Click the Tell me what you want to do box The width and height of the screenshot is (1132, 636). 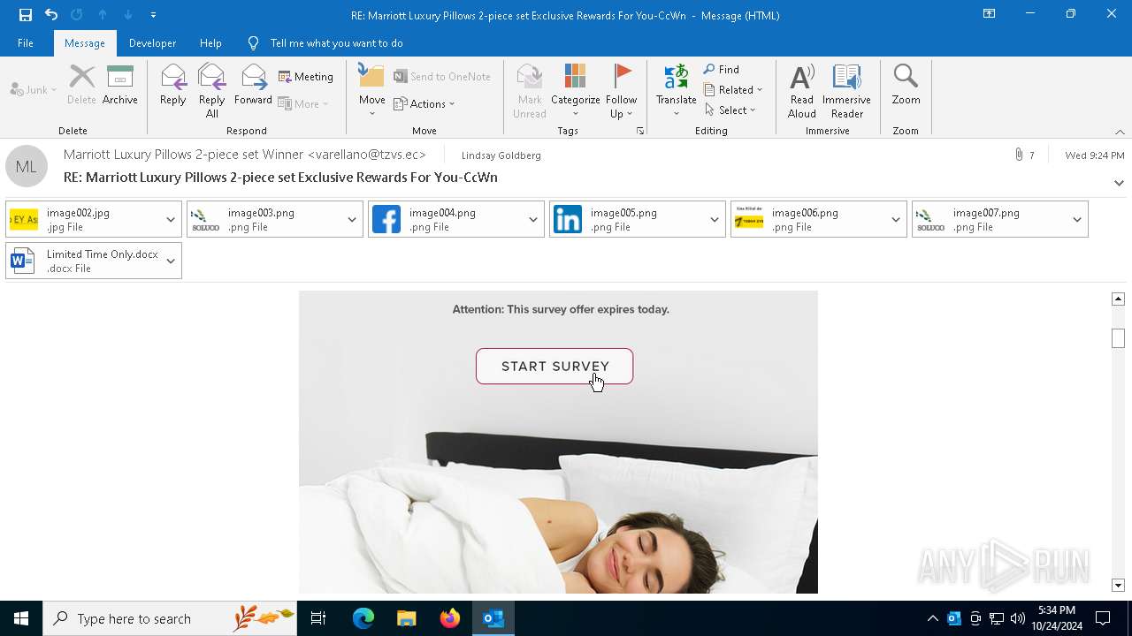[336, 43]
